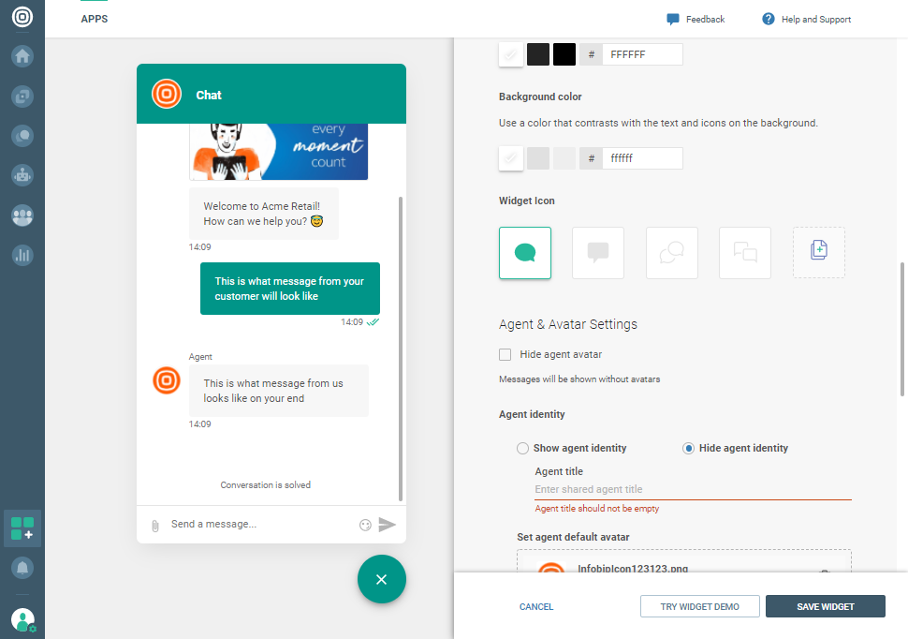The width and height of the screenshot is (908, 639).
Task: Click the Feedback speech bubble icon
Action: 672,19
